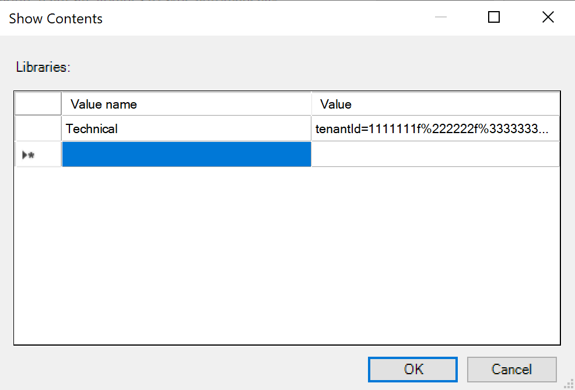
Task: Click the highlighted blue empty name cell
Action: tap(186, 154)
